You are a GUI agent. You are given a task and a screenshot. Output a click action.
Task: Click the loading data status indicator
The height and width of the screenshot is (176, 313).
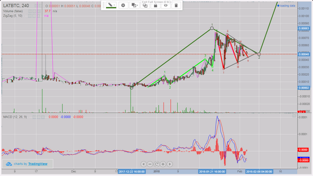pyautogui.click(x=286, y=6)
